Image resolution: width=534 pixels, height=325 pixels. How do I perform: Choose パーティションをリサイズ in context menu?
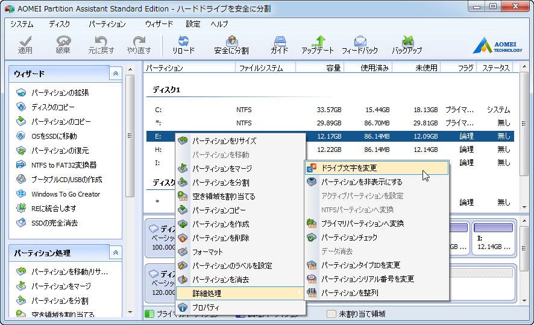(x=240, y=140)
